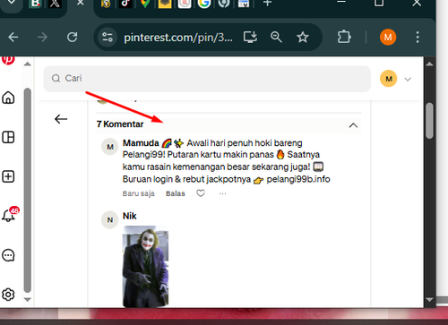This screenshot has width=448, height=325.
Task: Switch to the Google Maps tab
Action: point(145,4)
